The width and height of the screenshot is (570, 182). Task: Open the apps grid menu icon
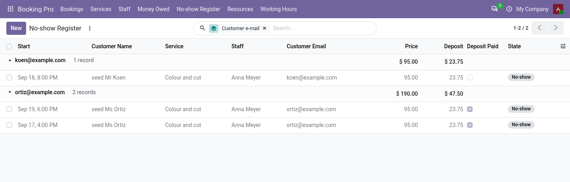pyautogui.click(x=11, y=9)
